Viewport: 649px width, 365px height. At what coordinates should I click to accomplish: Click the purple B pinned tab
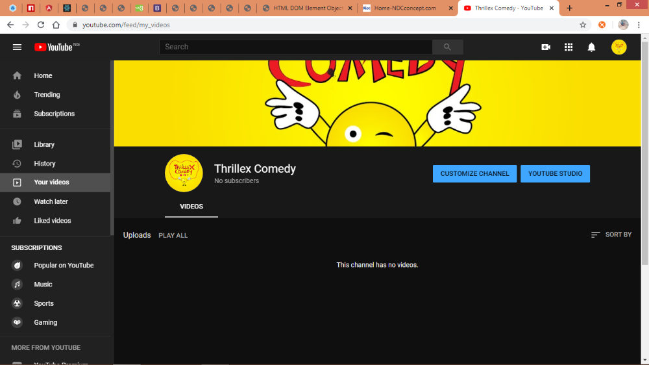coord(157,8)
